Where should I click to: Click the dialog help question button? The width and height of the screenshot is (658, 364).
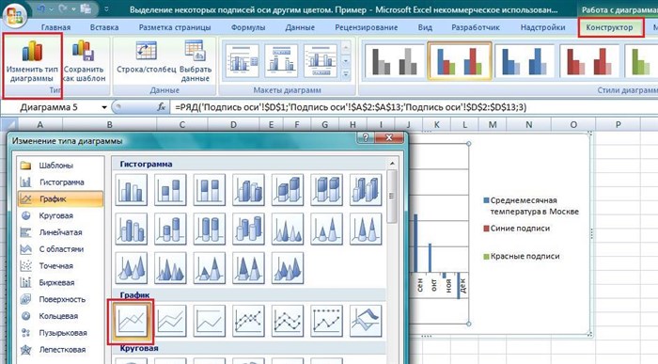click(x=366, y=138)
